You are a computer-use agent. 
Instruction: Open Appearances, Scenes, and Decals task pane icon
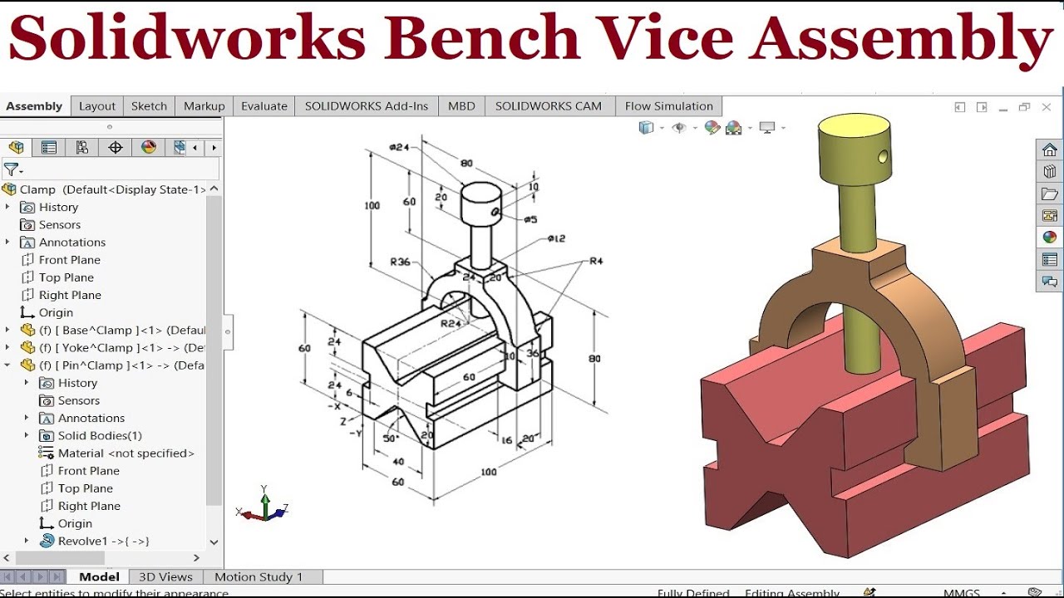click(x=1050, y=238)
